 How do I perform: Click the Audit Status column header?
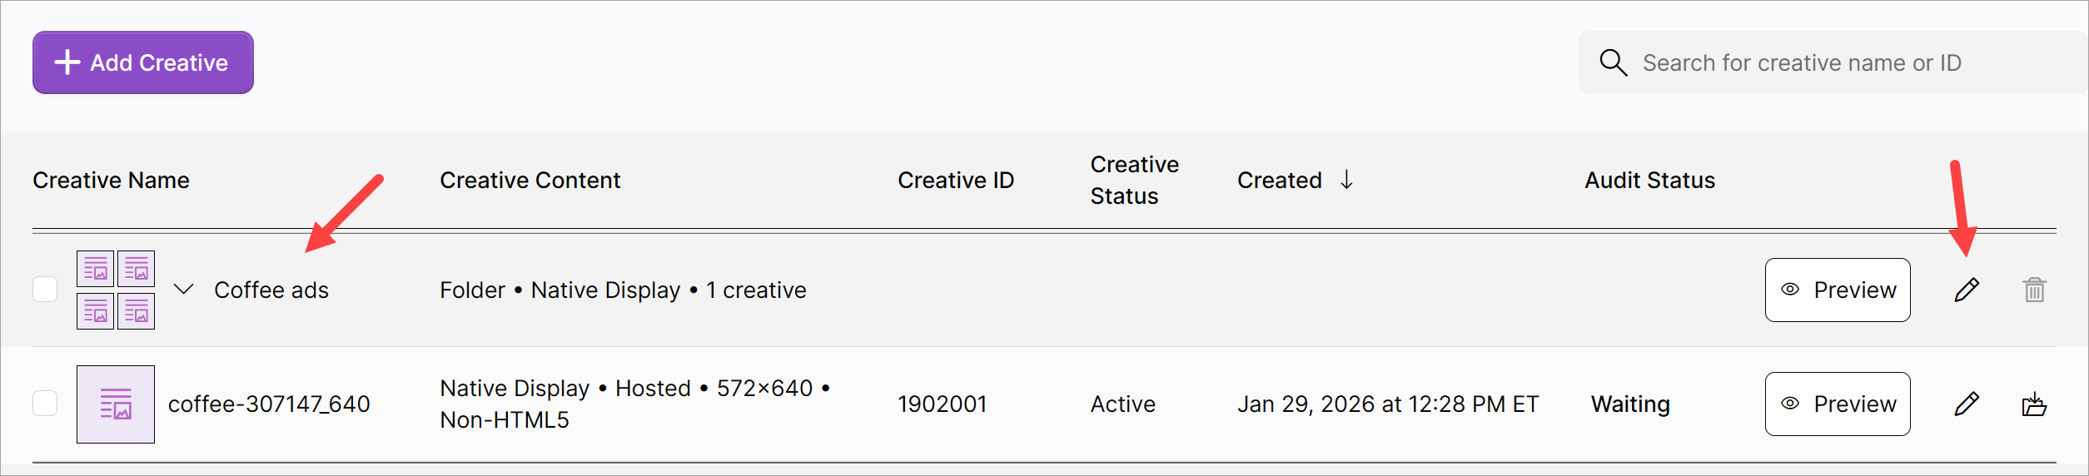tap(1649, 180)
